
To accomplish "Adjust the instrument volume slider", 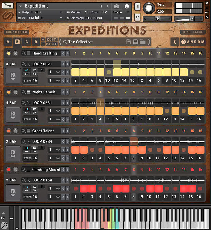I will click(x=189, y=19).
